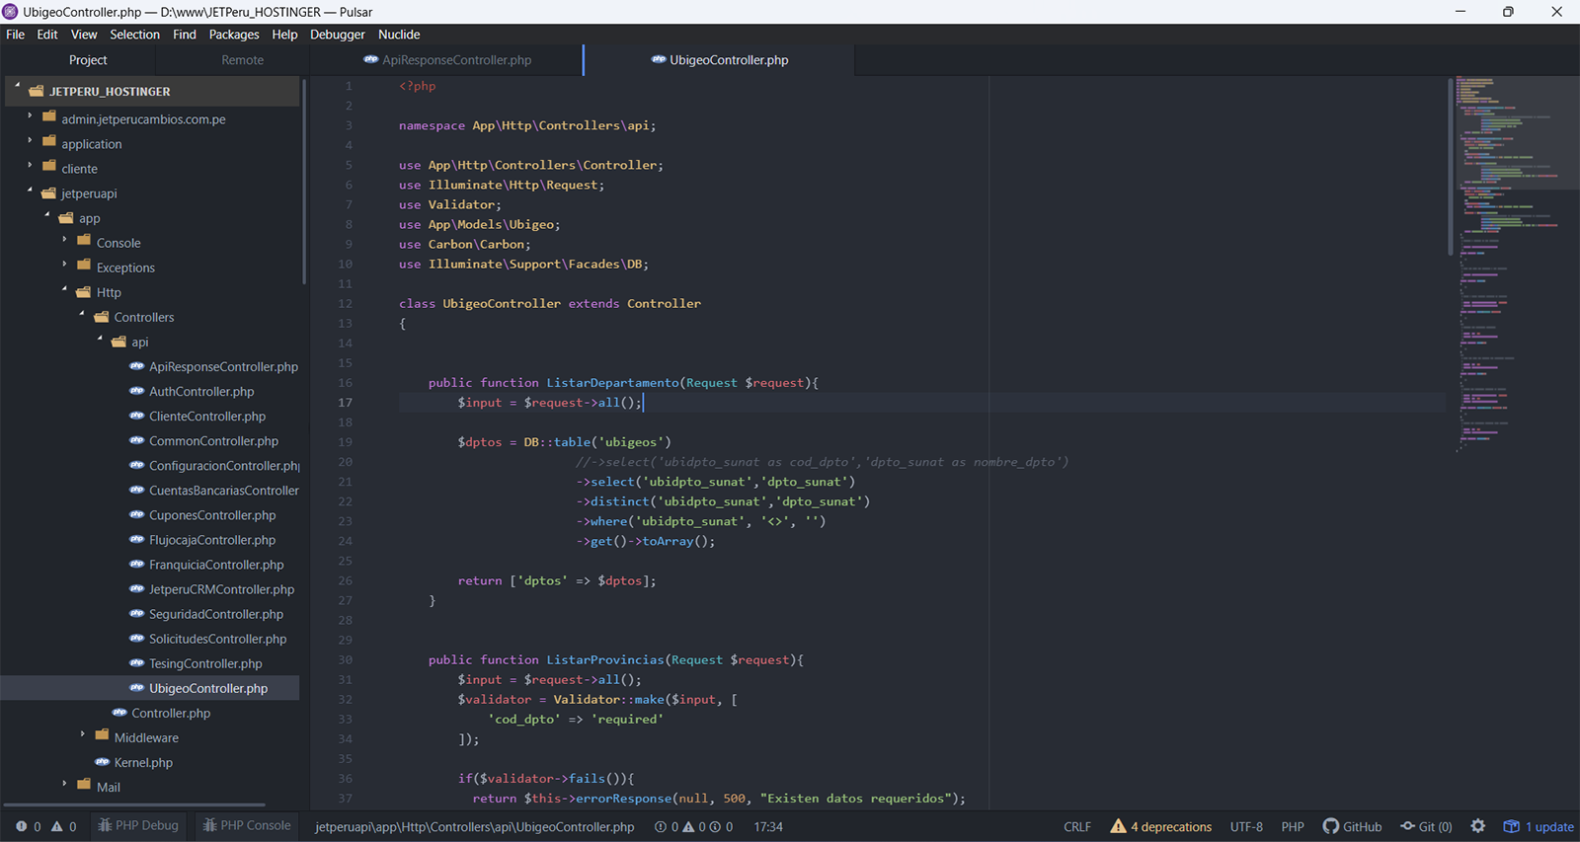Image resolution: width=1580 pixels, height=842 pixels.
Task: Click the deprecations warning triangle icon
Action: [1118, 826]
